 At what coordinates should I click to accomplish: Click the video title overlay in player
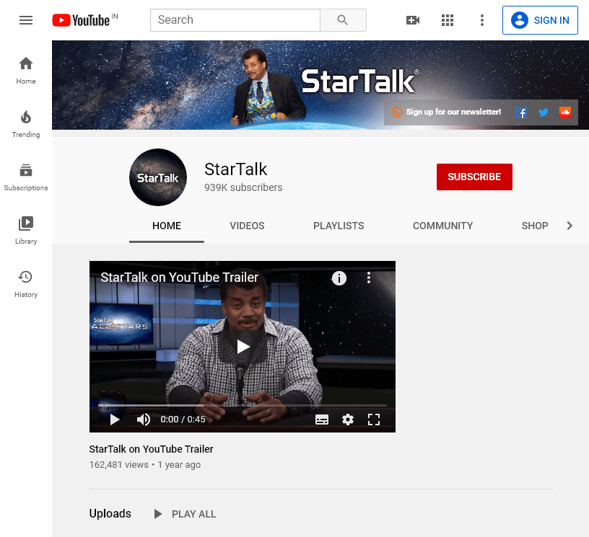[180, 277]
